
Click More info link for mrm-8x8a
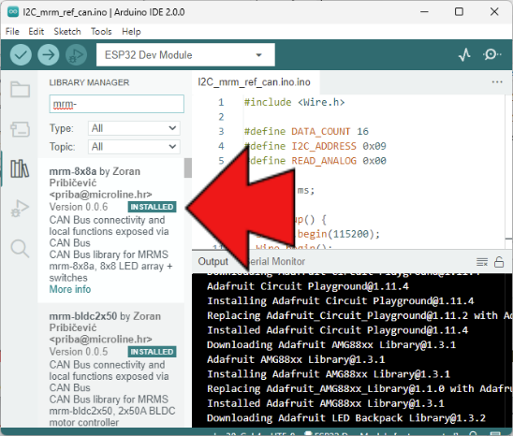[70, 289]
